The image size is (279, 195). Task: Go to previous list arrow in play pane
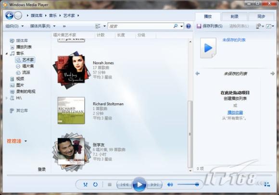point(198,73)
